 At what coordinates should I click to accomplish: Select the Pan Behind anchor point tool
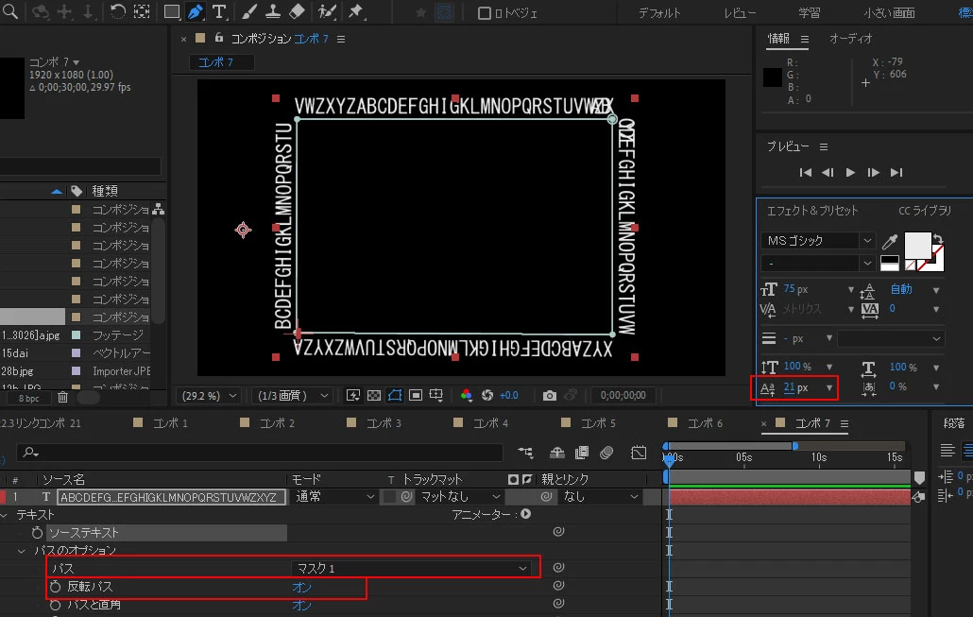click(x=142, y=11)
